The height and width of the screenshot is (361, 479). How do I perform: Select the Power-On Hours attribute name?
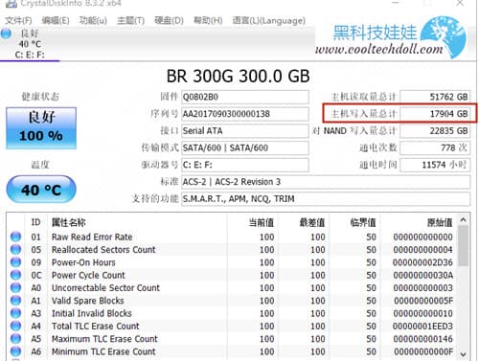coord(83,262)
